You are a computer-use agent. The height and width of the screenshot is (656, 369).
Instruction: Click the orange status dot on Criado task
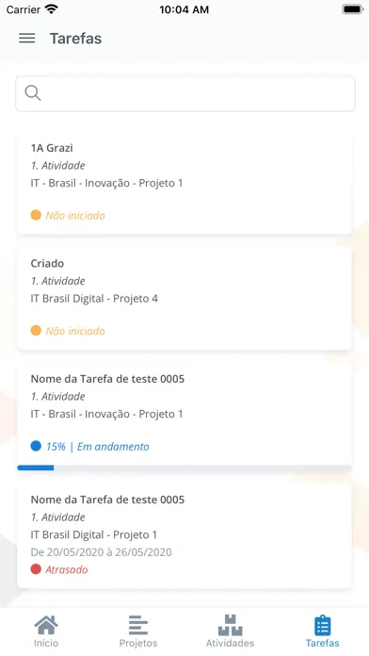click(36, 331)
